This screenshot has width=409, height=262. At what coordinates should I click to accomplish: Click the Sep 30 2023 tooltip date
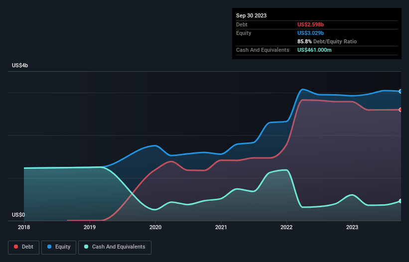pyautogui.click(x=251, y=15)
